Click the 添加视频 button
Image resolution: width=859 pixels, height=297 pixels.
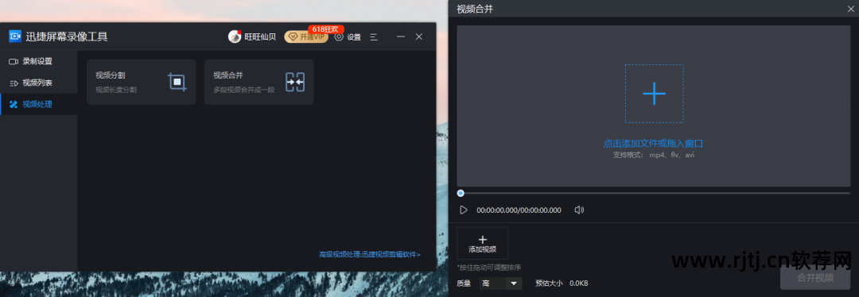point(483,244)
